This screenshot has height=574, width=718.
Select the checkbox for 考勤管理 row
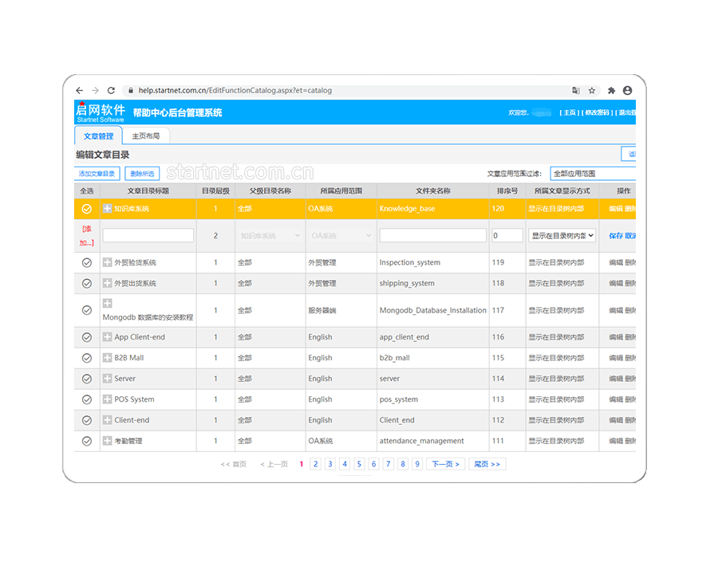point(87,441)
